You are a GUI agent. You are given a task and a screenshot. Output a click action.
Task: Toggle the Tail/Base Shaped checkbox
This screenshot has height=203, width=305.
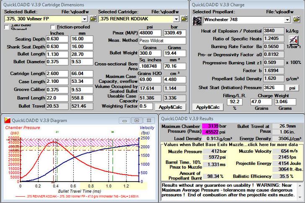(x=7, y=27)
